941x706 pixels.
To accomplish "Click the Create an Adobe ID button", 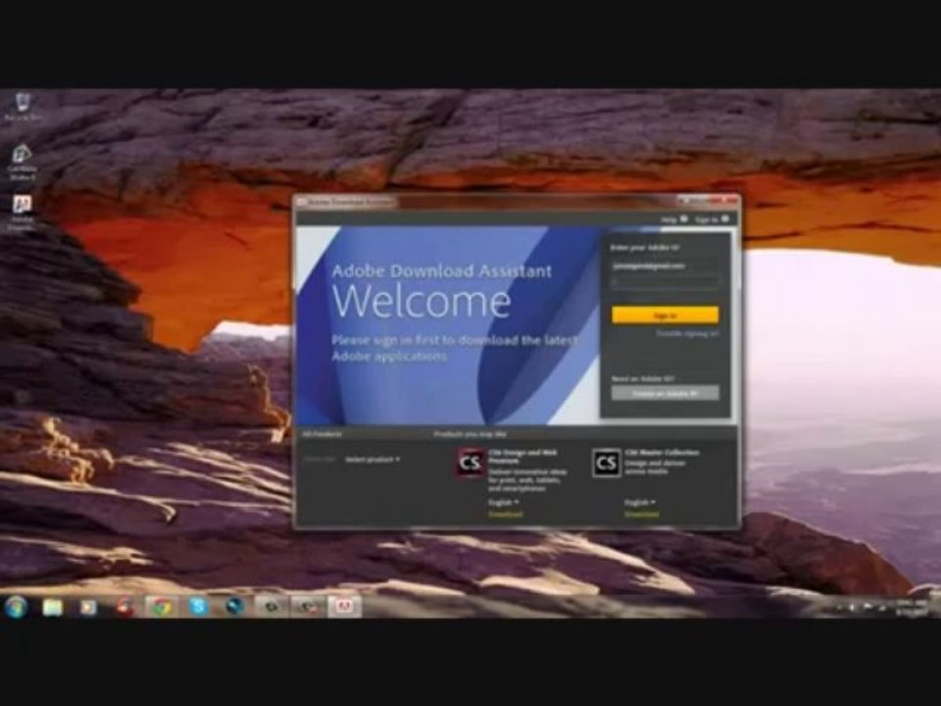I will point(665,393).
